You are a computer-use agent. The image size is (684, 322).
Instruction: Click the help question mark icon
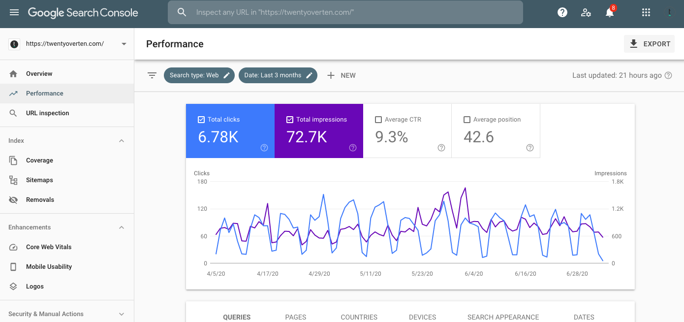click(562, 13)
